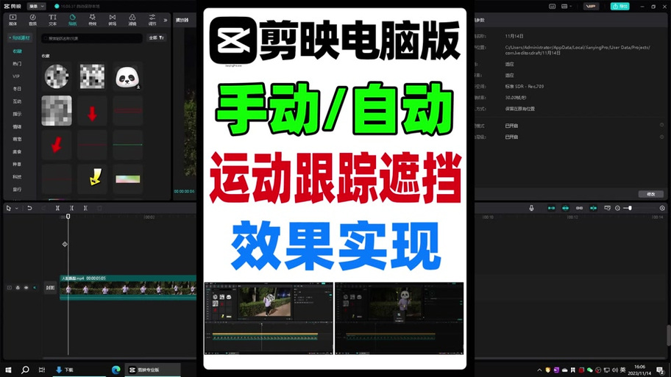Click the 修改 modify button
Screen dimensions: 671x377
651,194
